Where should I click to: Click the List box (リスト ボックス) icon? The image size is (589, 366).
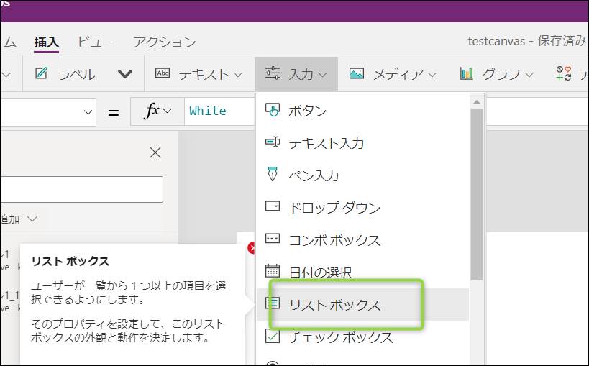point(273,303)
